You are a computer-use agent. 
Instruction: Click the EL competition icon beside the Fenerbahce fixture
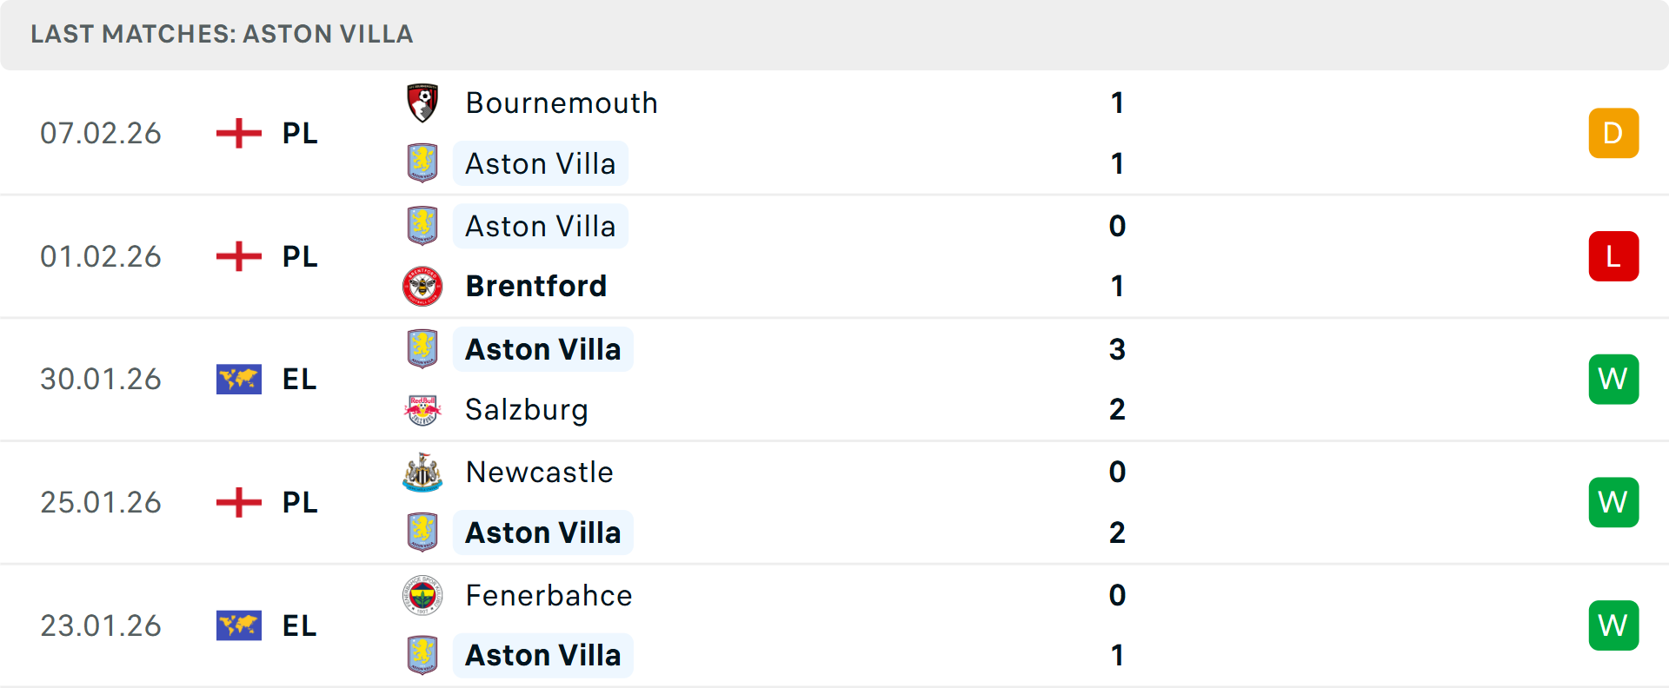point(238,625)
